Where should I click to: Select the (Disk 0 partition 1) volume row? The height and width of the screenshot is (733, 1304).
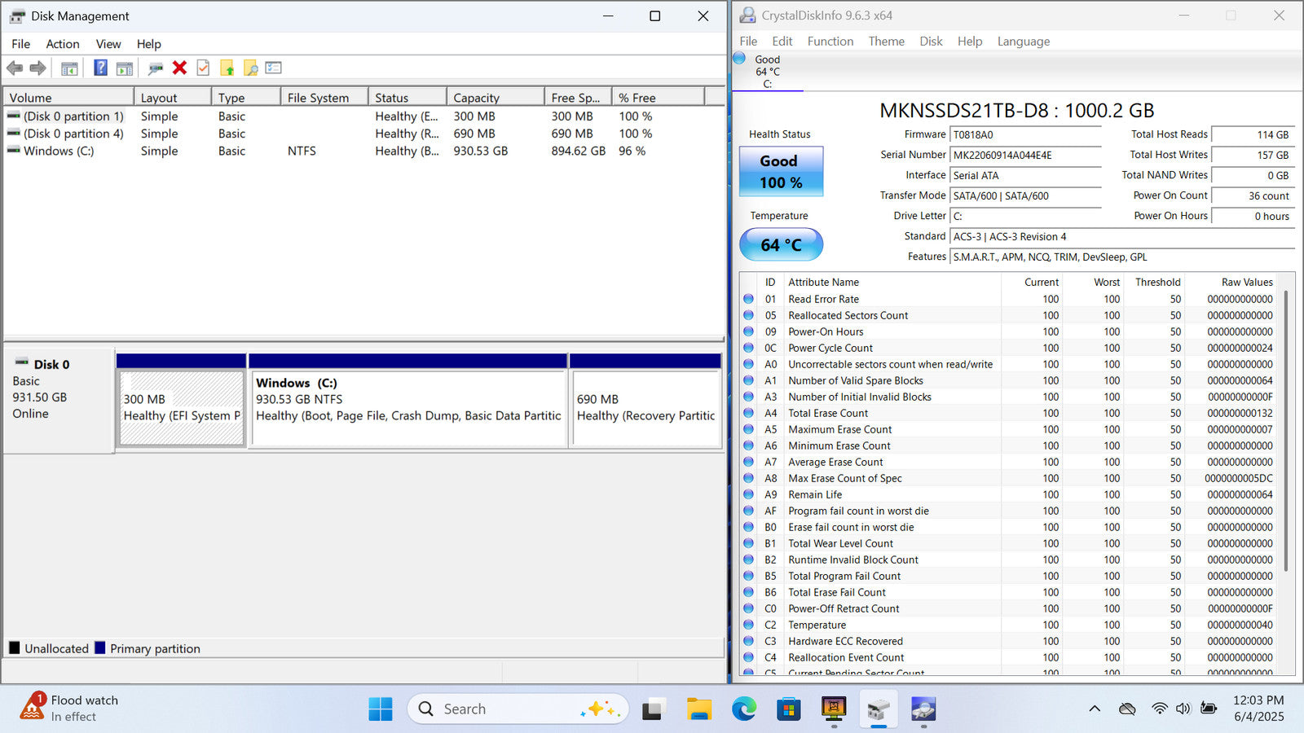[x=363, y=116]
